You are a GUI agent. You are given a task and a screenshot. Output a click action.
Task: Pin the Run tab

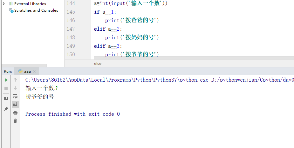tap(6, 109)
